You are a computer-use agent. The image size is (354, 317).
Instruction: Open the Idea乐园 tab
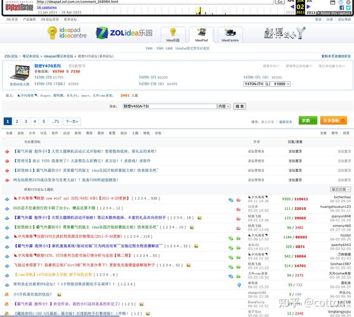[x=173, y=34]
